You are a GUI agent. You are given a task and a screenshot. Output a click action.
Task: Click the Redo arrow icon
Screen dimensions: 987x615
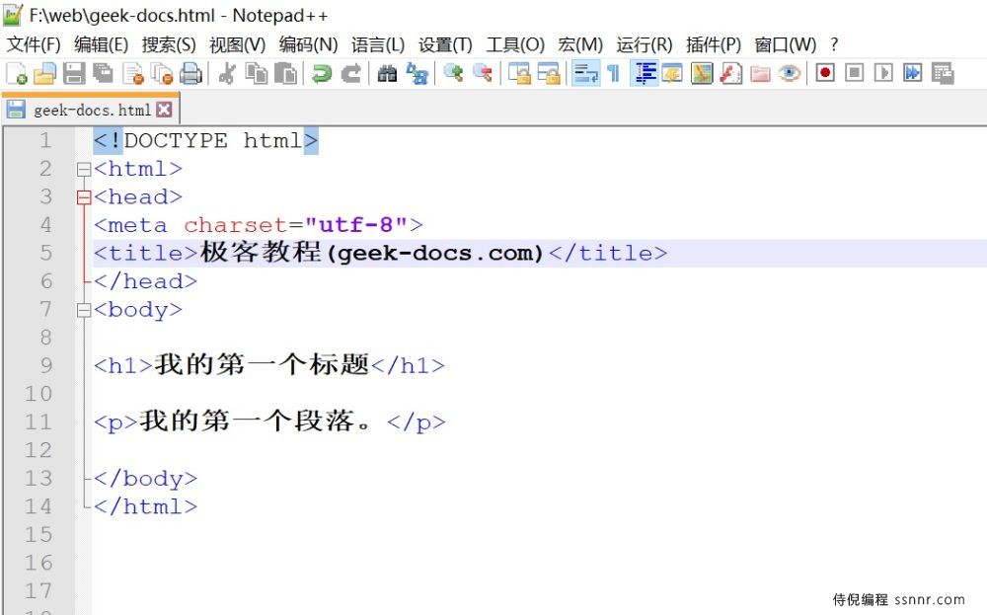[x=350, y=74]
